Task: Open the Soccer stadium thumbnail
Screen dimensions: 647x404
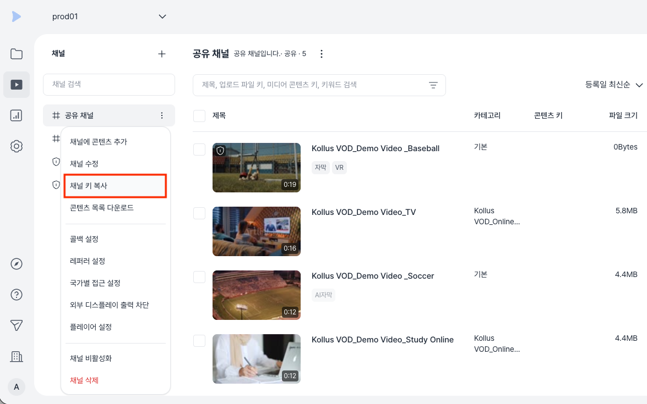Action: click(x=257, y=295)
